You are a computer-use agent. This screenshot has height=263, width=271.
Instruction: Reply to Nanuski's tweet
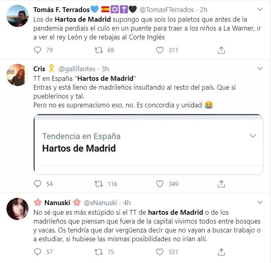coord(38,252)
